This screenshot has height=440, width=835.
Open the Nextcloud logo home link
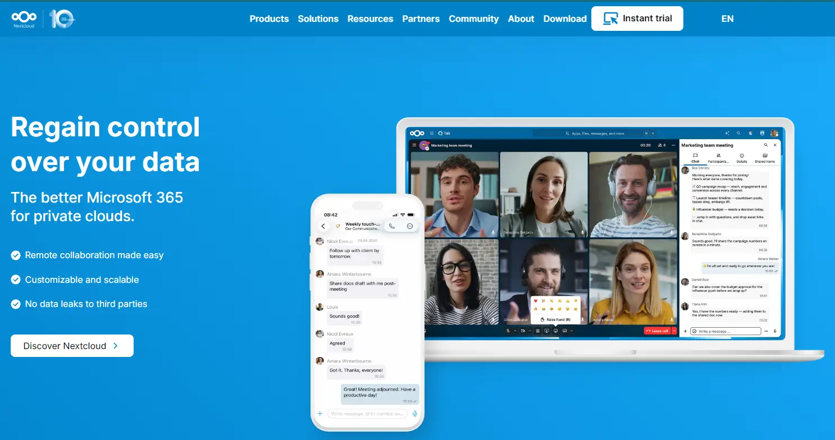coord(24,19)
